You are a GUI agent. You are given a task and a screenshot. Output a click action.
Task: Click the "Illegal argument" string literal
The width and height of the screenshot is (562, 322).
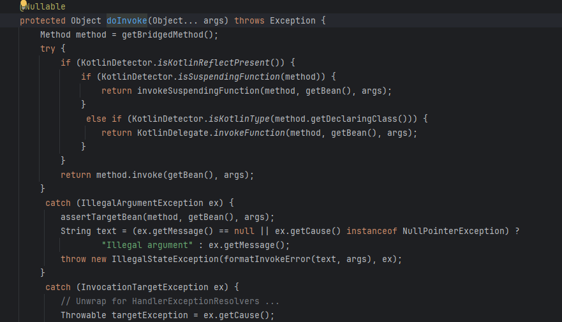pyautogui.click(x=147, y=245)
